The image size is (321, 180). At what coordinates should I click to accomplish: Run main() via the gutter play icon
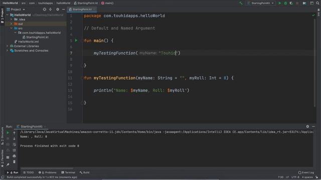pyautogui.click(x=76, y=40)
